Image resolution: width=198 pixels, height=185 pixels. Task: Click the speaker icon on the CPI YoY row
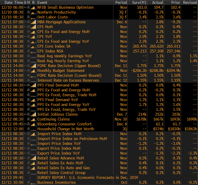tap(25, 37)
